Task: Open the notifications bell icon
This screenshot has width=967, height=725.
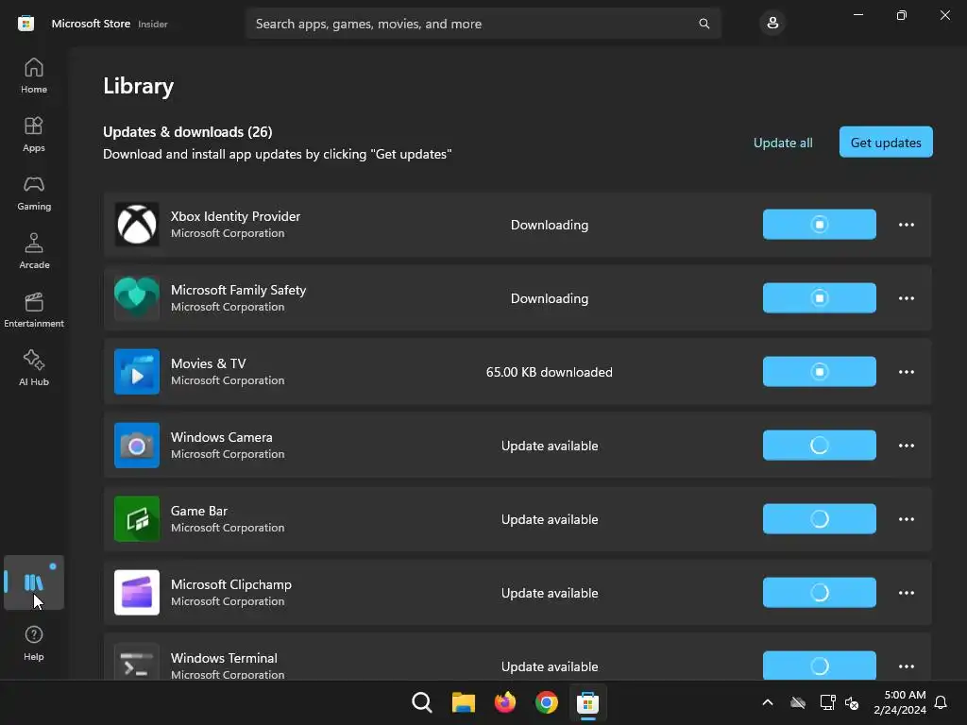Action: [941, 702]
